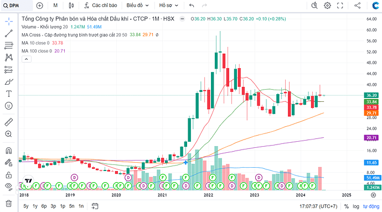The image size is (382, 212).
Task: Expand the Hồ sơ dropdown
Action: 169,6
